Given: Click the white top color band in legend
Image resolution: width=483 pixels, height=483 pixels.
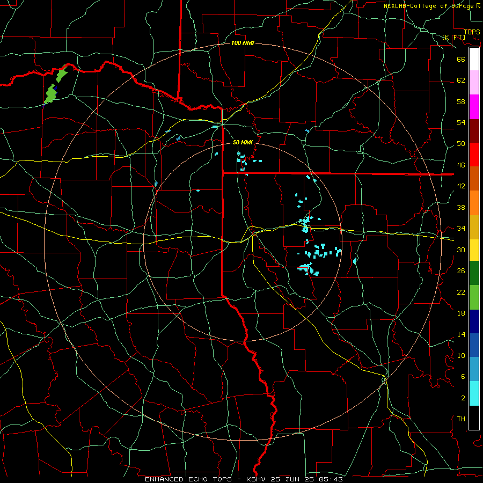Looking at the screenshot, I should 474,59.
